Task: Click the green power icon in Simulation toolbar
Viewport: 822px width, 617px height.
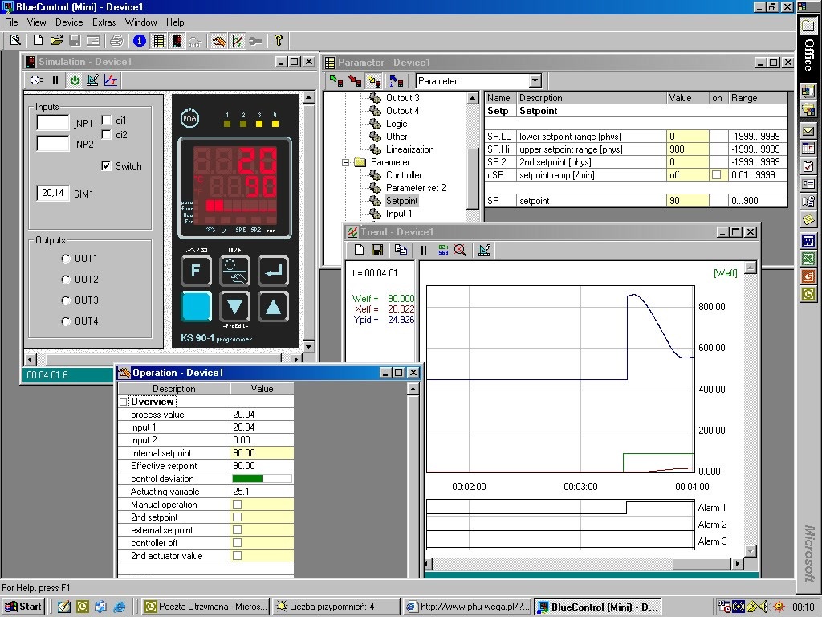Action: tap(74, 80)
